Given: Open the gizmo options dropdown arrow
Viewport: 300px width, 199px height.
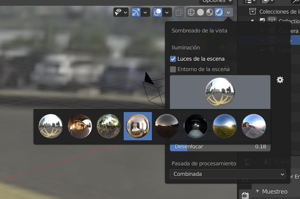Looking at the screenshot, I should pyautogui.click(x=145, y=13).
